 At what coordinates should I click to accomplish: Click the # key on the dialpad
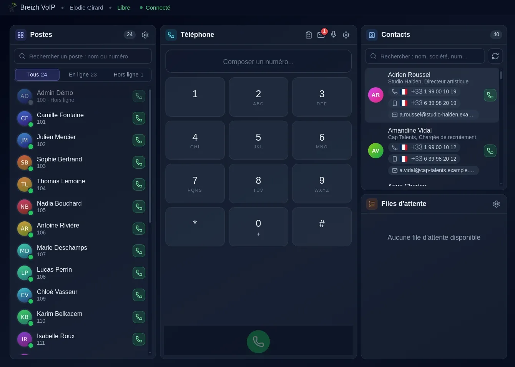click(x=322, y=227)
